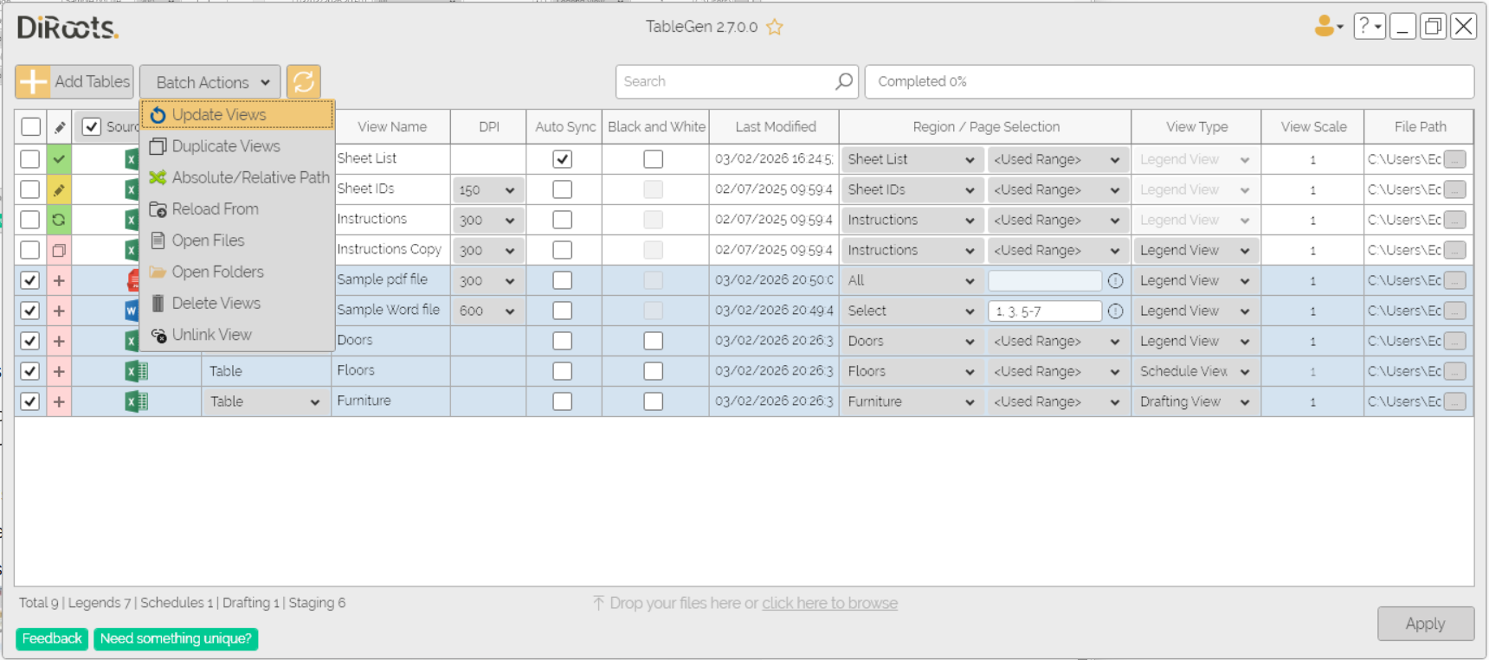The height and width of the screenshot is (660, 1489).
Task: Open the Table dropdown on Furniture row
Action: click(x=266, y=401)
